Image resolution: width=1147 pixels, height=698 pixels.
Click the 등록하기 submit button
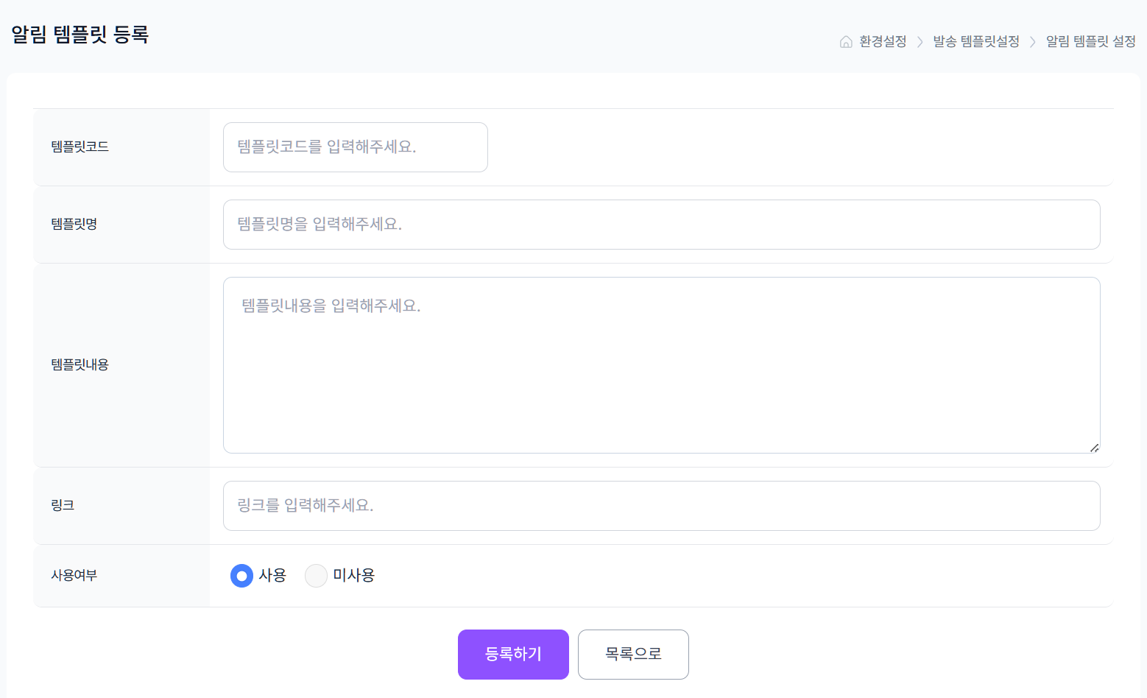pyautogui.click(x=513, y=654)
